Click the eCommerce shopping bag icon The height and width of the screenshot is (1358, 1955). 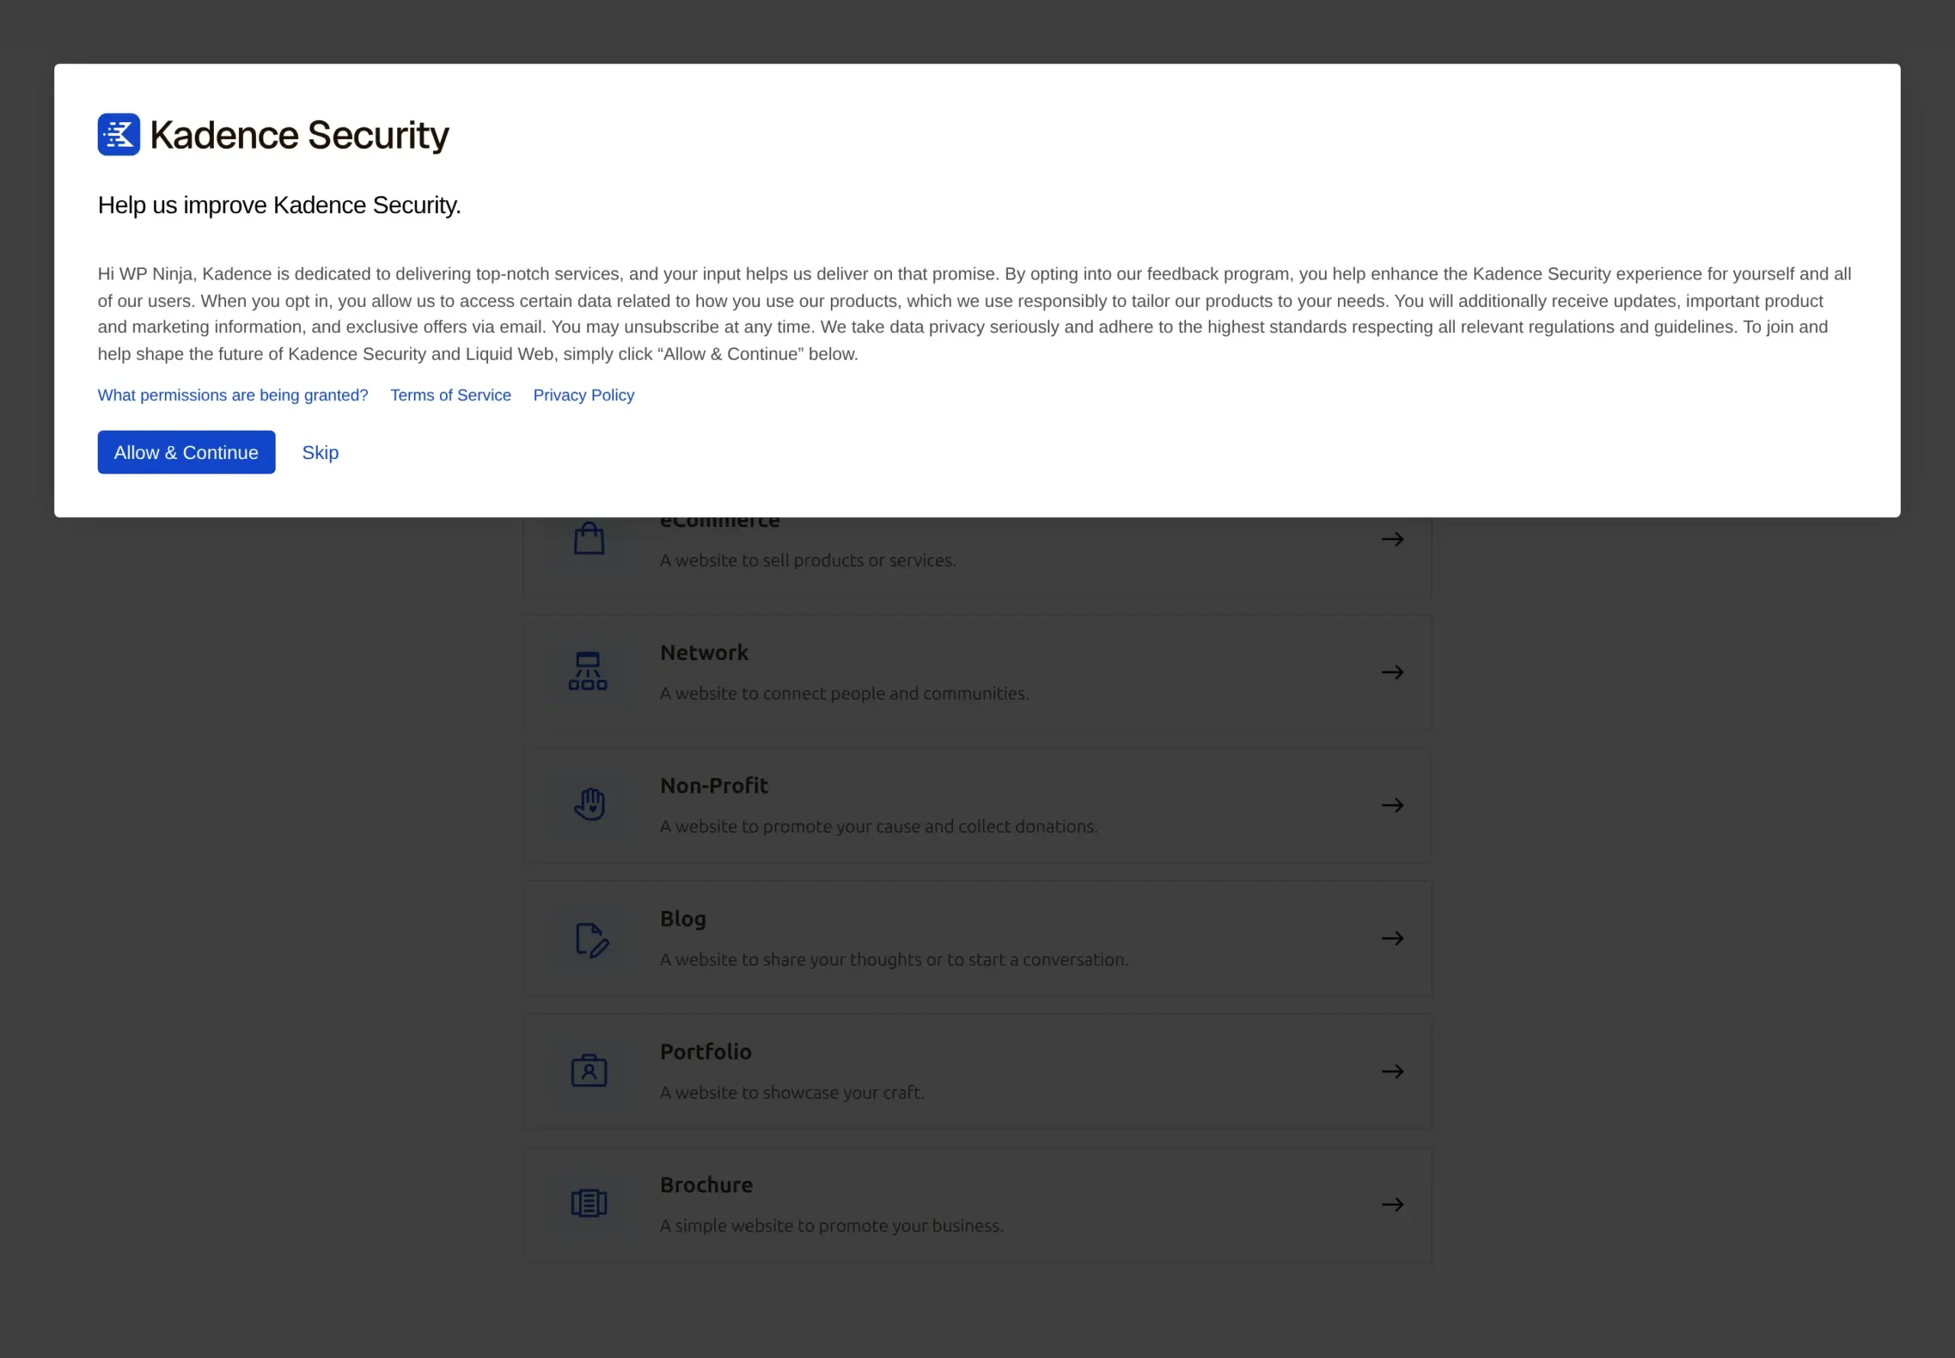589,538
